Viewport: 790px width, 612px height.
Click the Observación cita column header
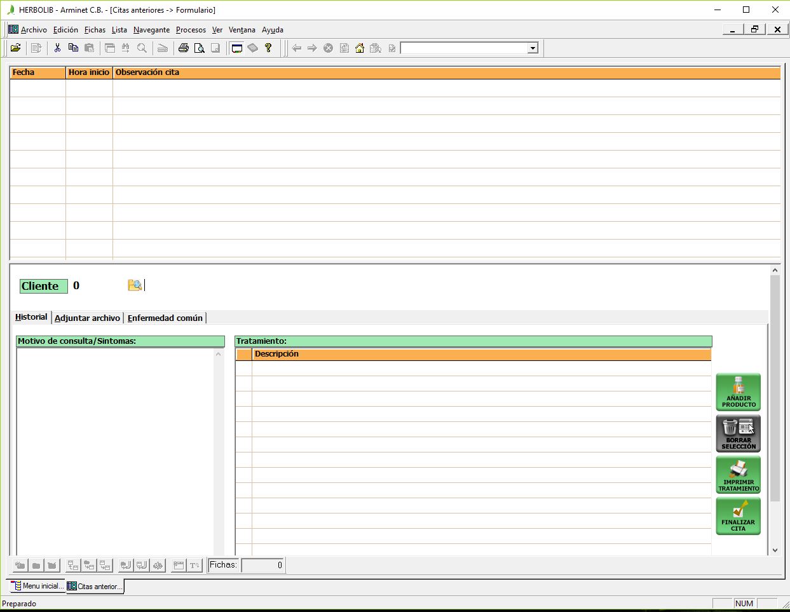[x=447, y=72]
